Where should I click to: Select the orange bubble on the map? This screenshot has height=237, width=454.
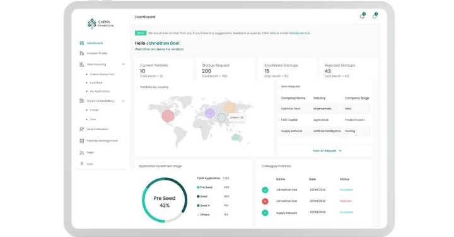(230, 107)
